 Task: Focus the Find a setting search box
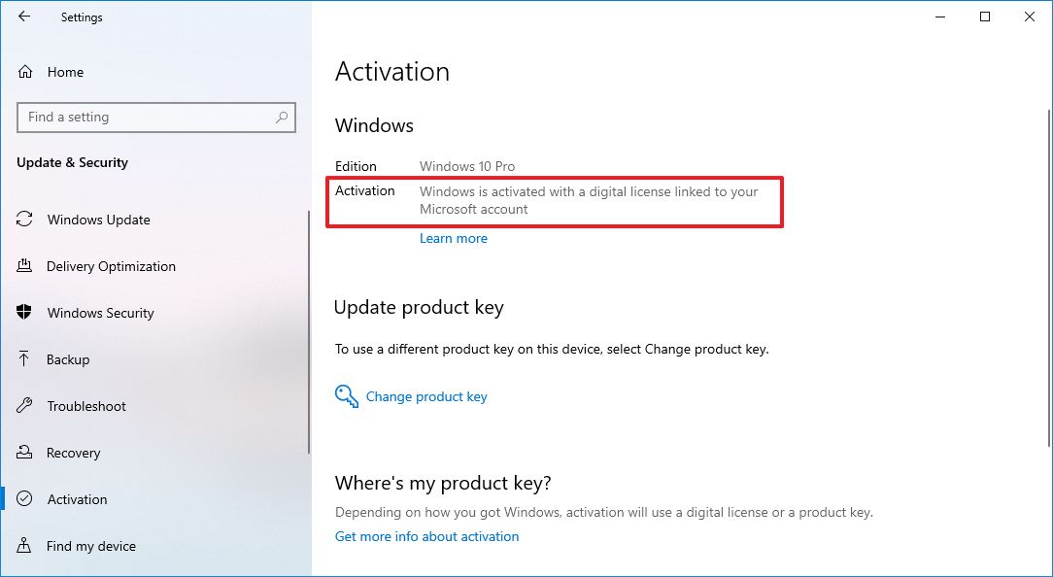point(146,118)
